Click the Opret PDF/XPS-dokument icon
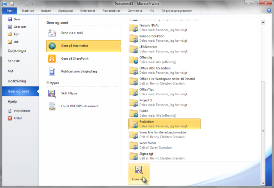The height and width of the screenshot is (188, 274). click(x=52, y=106)
